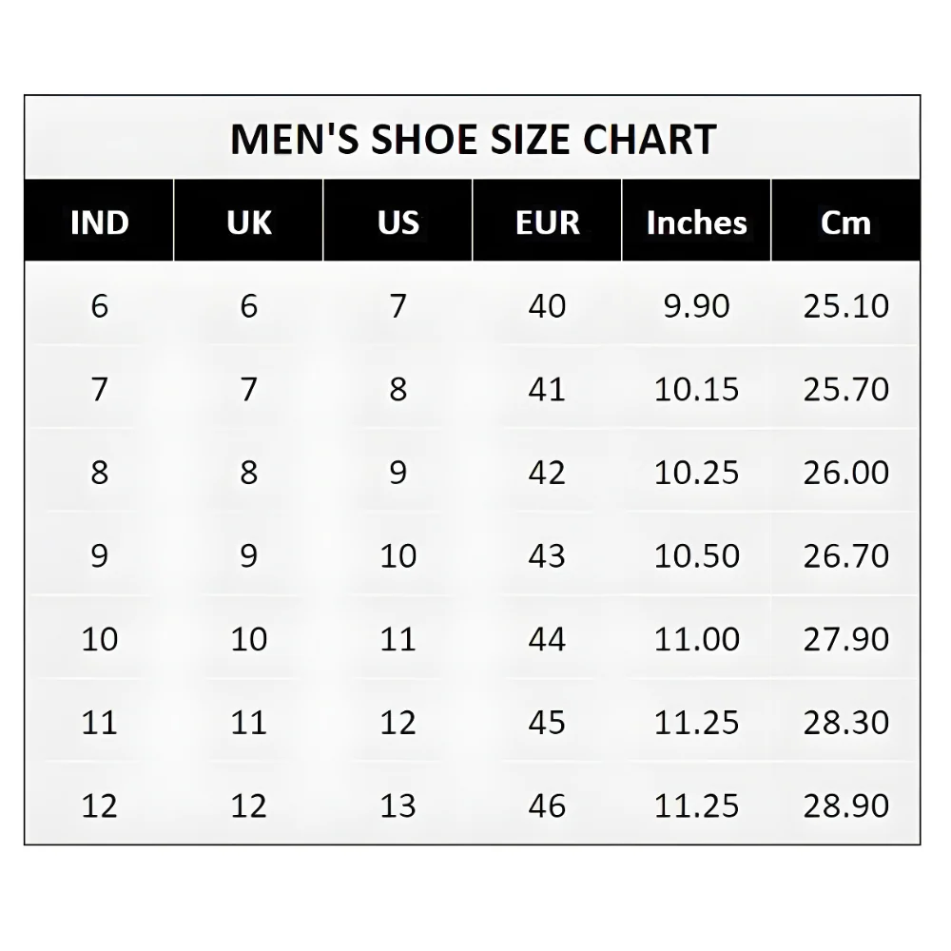
Task: Select the 26.00 cm cell
Action: click(x=845, y=473)
